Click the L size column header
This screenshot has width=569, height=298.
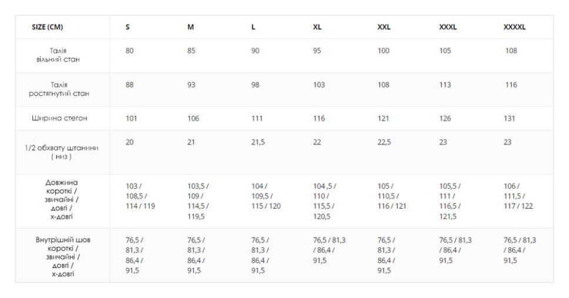pos(253,27)
